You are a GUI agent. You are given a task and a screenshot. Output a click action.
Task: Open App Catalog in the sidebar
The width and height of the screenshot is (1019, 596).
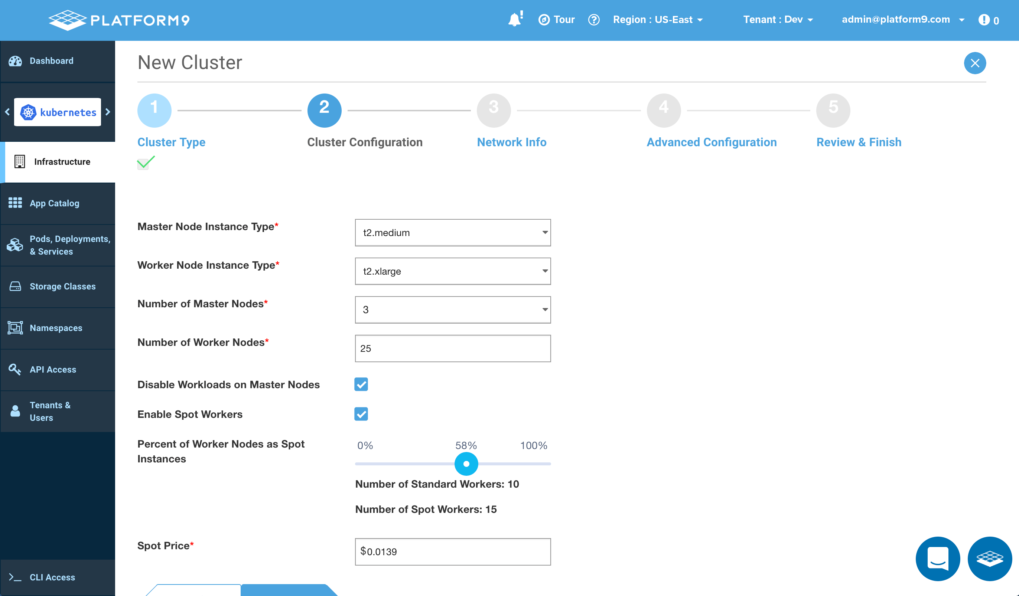coord(58,203)
